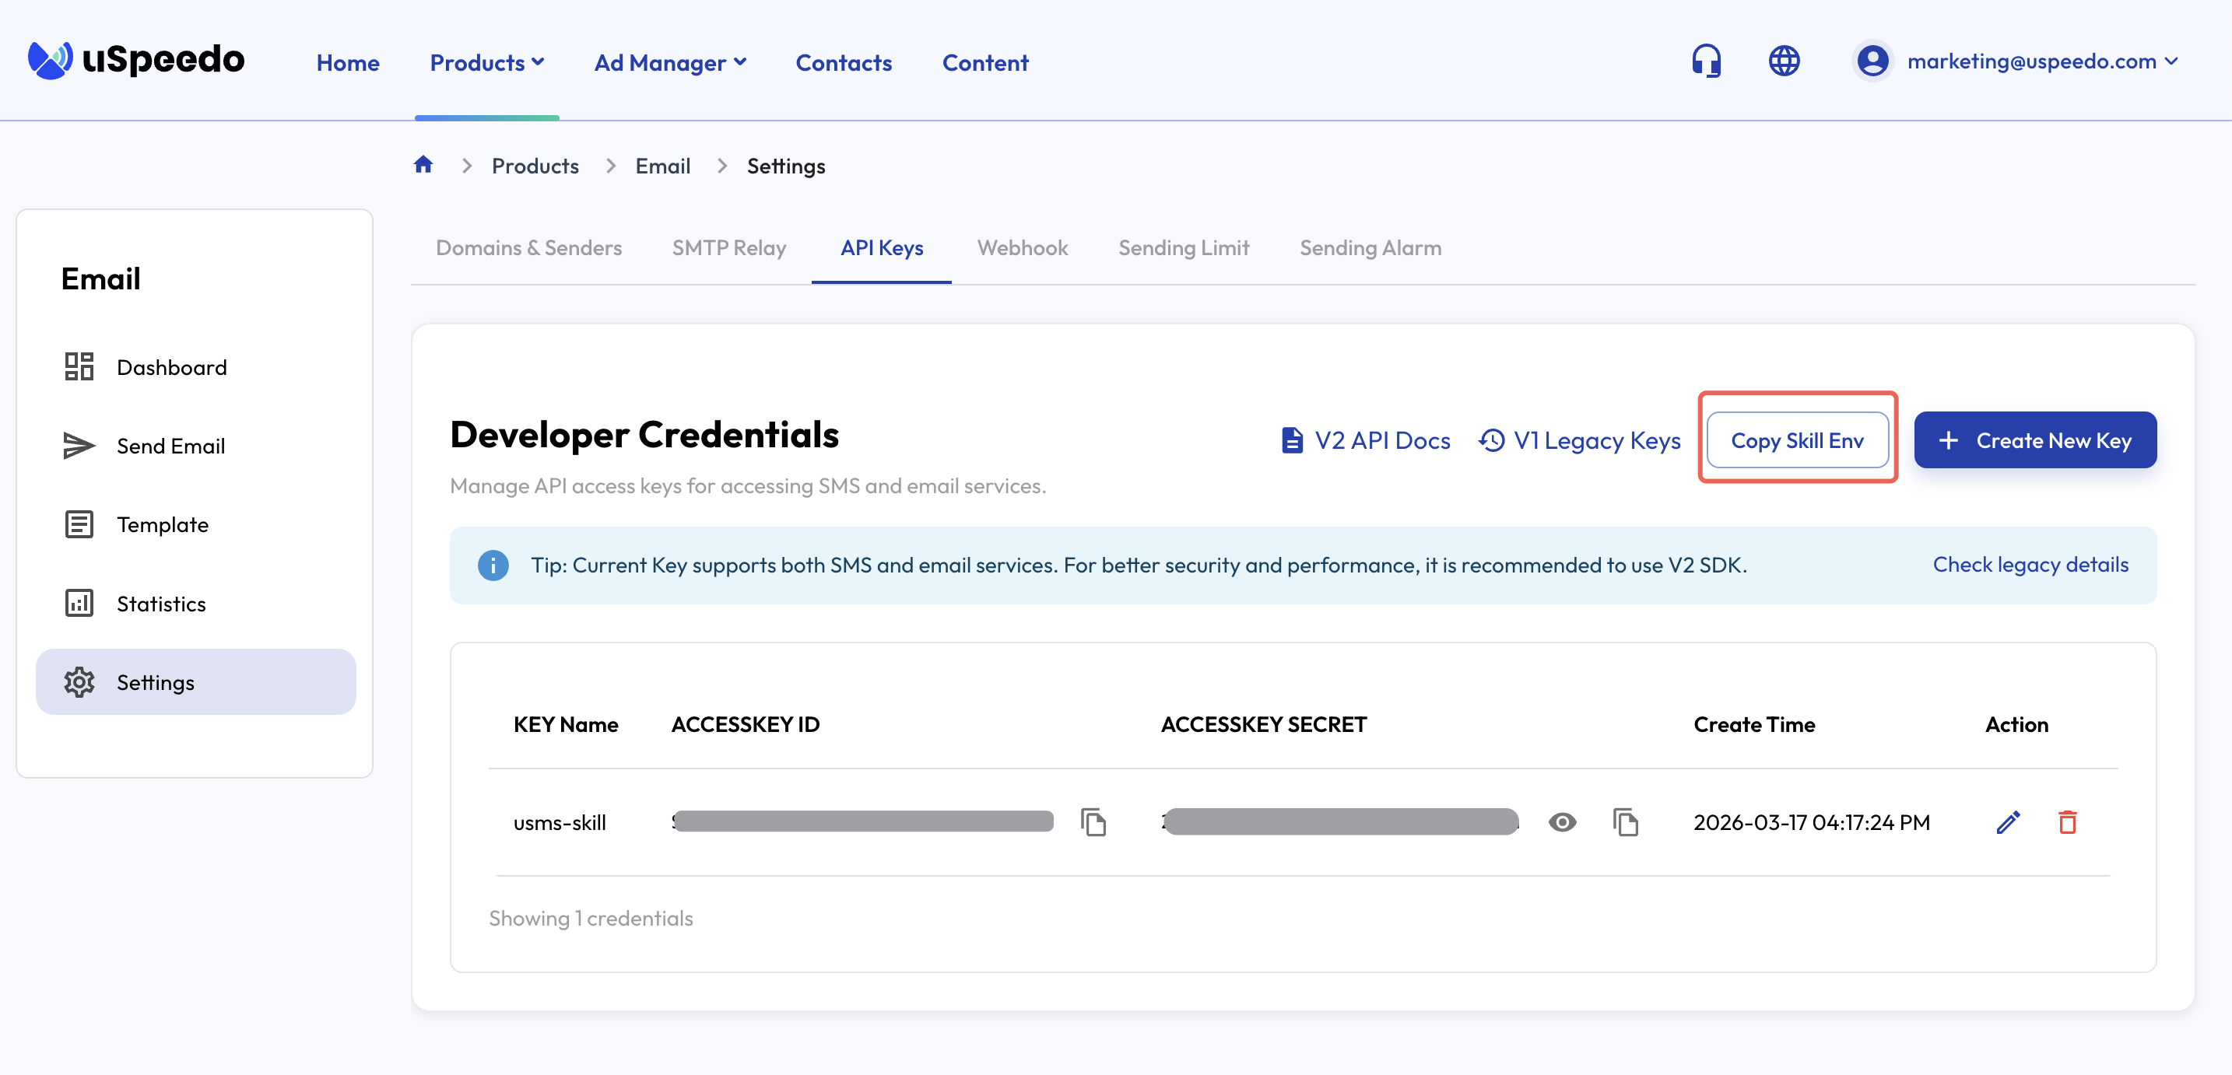This screenshot has width=2232, height=1075.
Task: Open Statistics from the Email sidebar
Action: click(161, 604)
